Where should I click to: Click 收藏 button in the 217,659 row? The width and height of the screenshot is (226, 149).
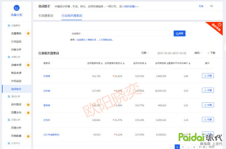(208, 90)
